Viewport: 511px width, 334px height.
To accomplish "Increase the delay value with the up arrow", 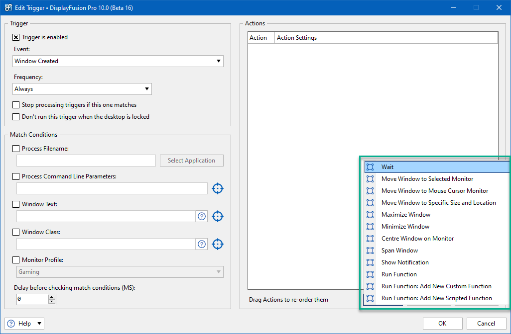I will pos(52,297).
